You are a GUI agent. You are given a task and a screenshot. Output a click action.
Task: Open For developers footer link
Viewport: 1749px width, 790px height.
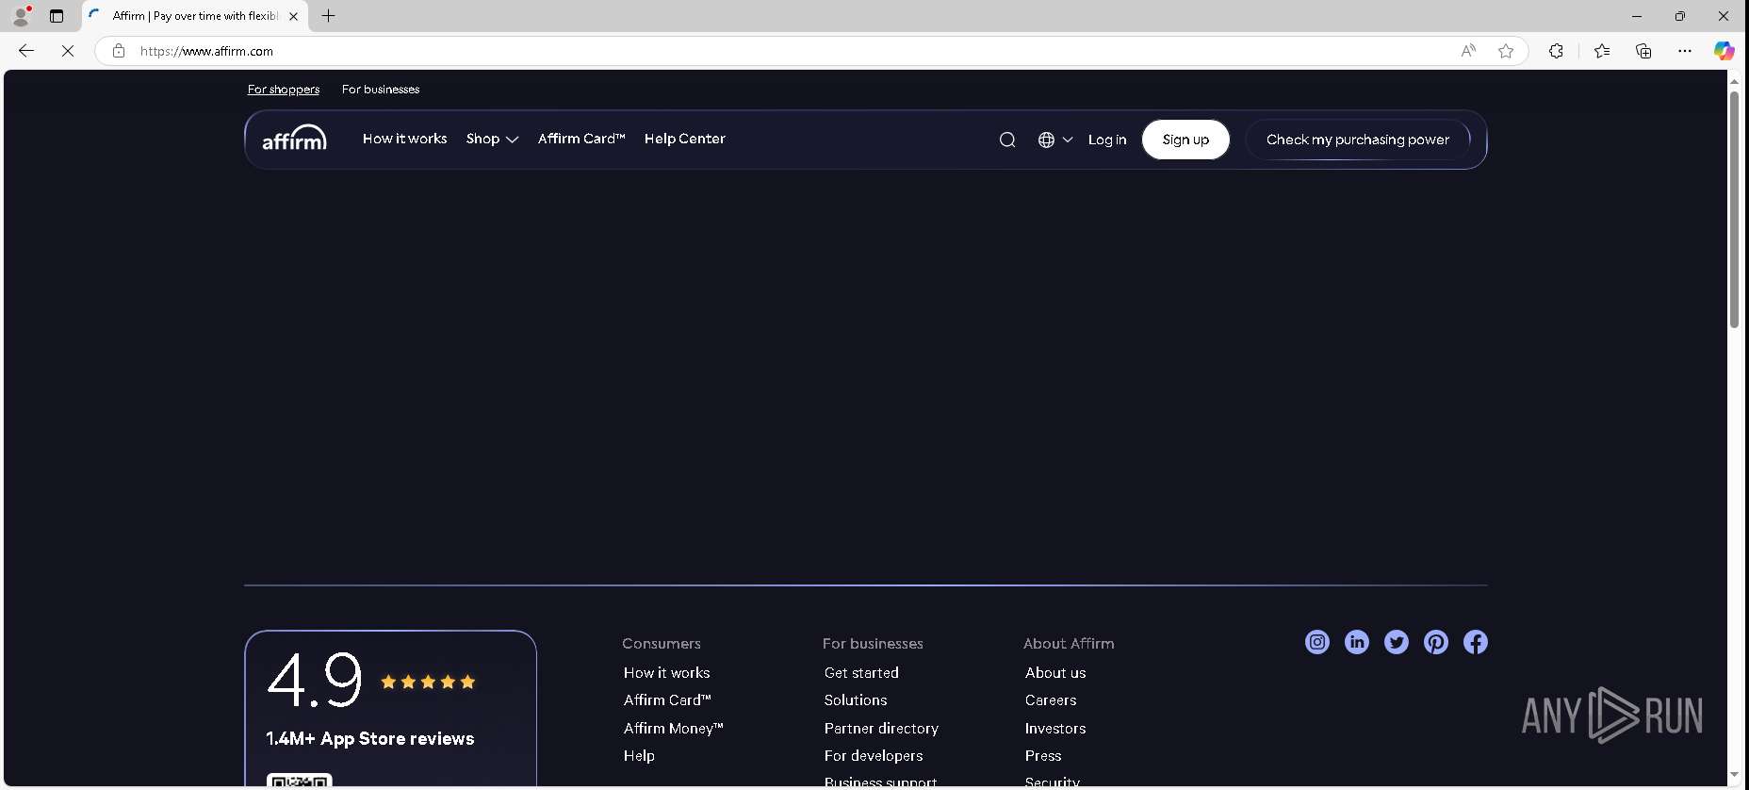coord(874,755)
